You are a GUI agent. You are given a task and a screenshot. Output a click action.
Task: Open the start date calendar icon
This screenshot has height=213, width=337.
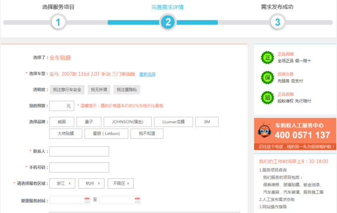tap(87, 200)
